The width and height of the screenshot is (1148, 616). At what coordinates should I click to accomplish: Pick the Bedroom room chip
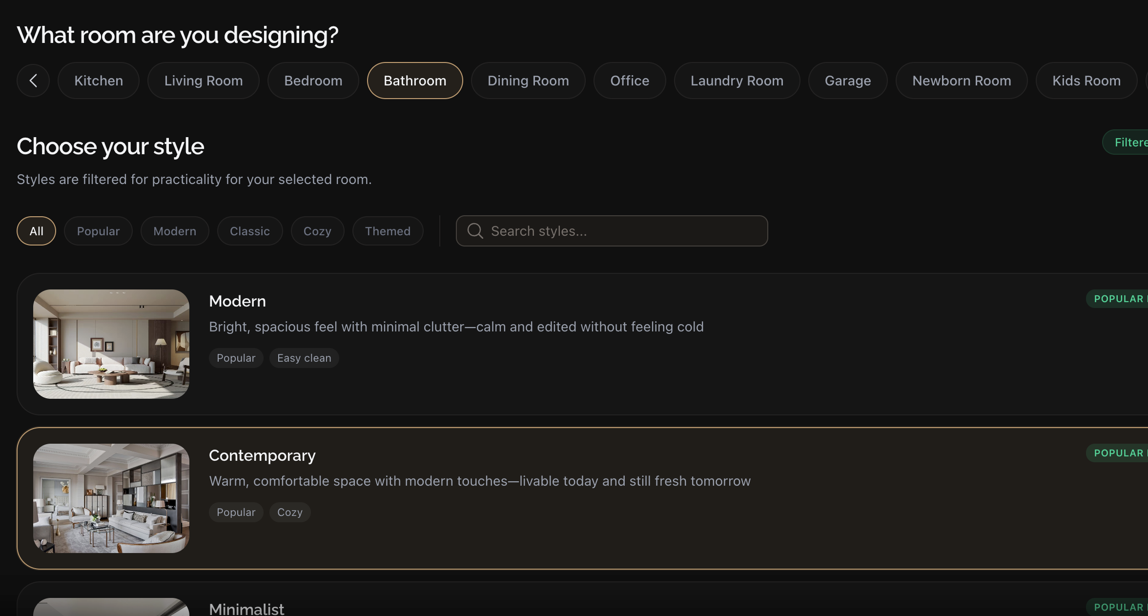tap(313, 81)
